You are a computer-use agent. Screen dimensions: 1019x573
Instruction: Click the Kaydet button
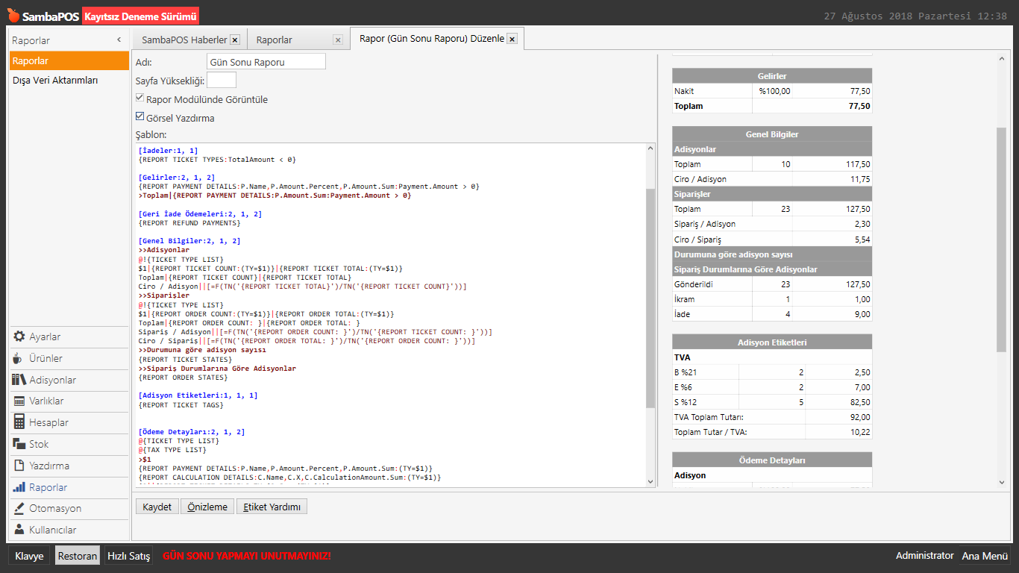[x=157, y=507]
